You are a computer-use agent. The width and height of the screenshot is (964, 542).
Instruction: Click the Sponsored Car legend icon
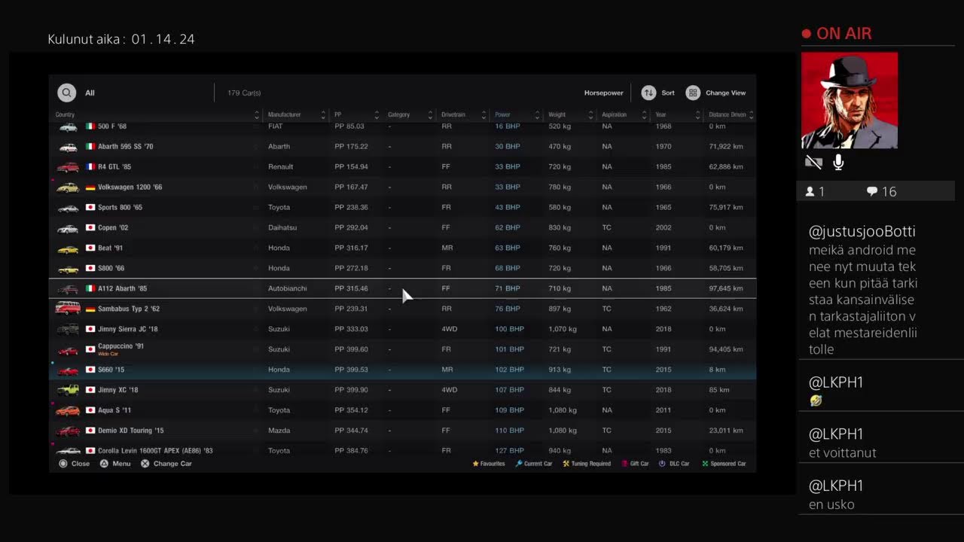705,464
